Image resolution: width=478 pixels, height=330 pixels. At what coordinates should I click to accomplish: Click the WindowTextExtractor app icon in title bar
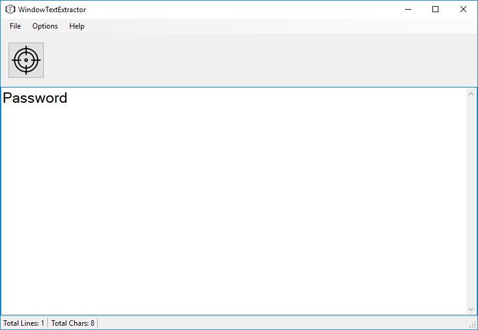click(x=10, y=10)
